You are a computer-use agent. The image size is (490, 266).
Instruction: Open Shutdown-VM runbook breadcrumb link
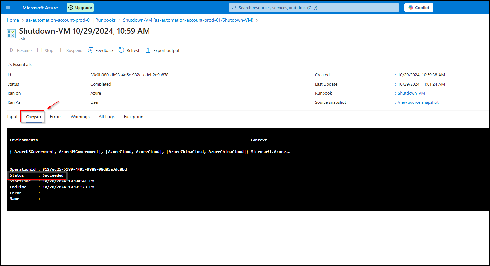188,20
